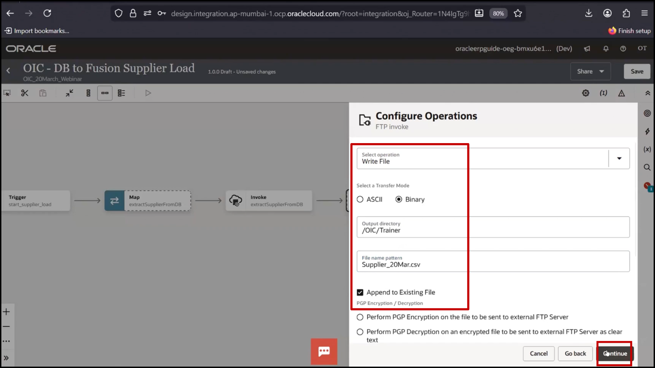
Task: Open tracking variables (I) icon
Action: [603, 93]
